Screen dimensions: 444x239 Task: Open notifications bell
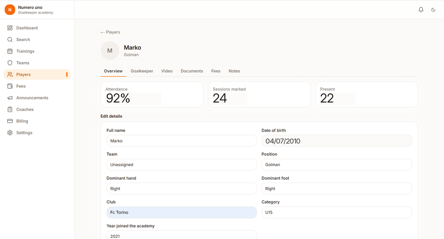click(x=421, y=10)
